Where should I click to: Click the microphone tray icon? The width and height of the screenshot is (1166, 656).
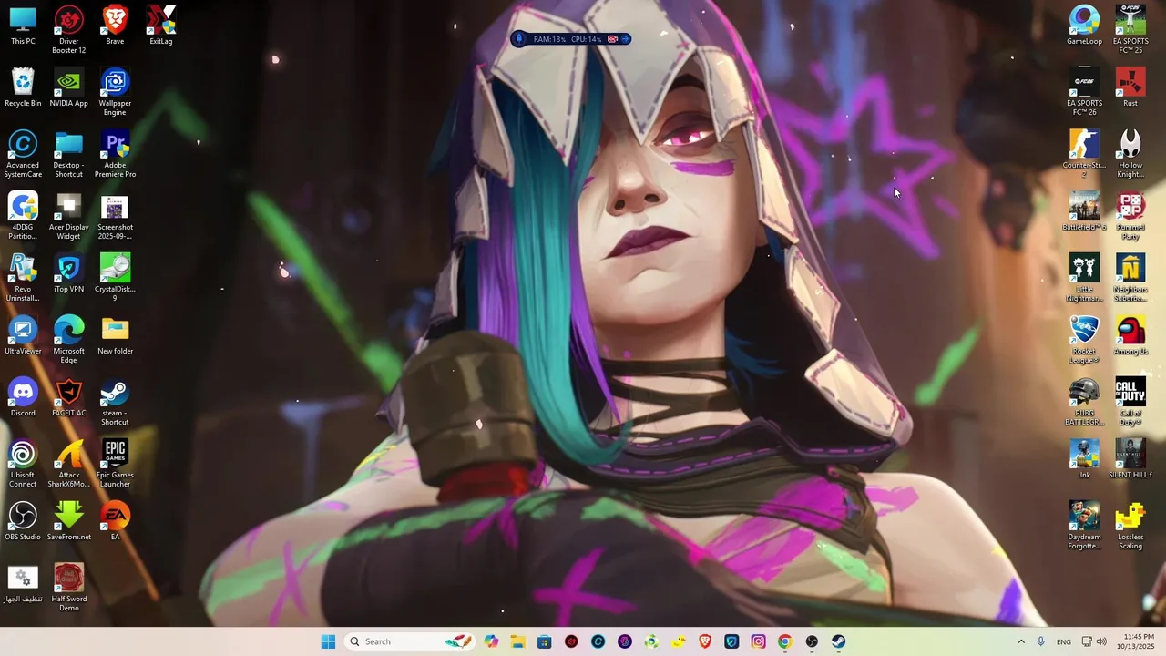(1040, 641)
